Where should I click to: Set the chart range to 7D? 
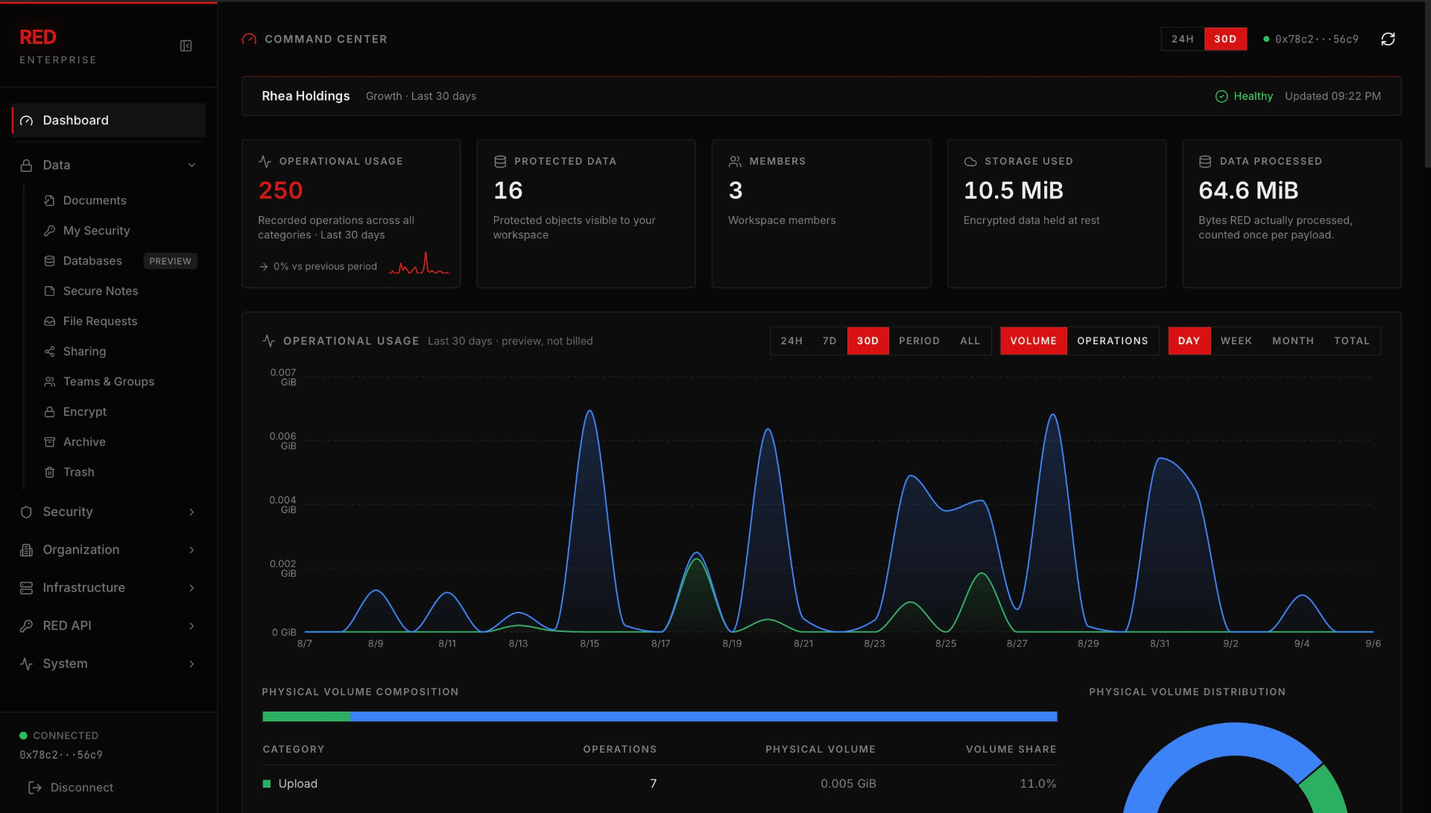click(x=830, y=341)
